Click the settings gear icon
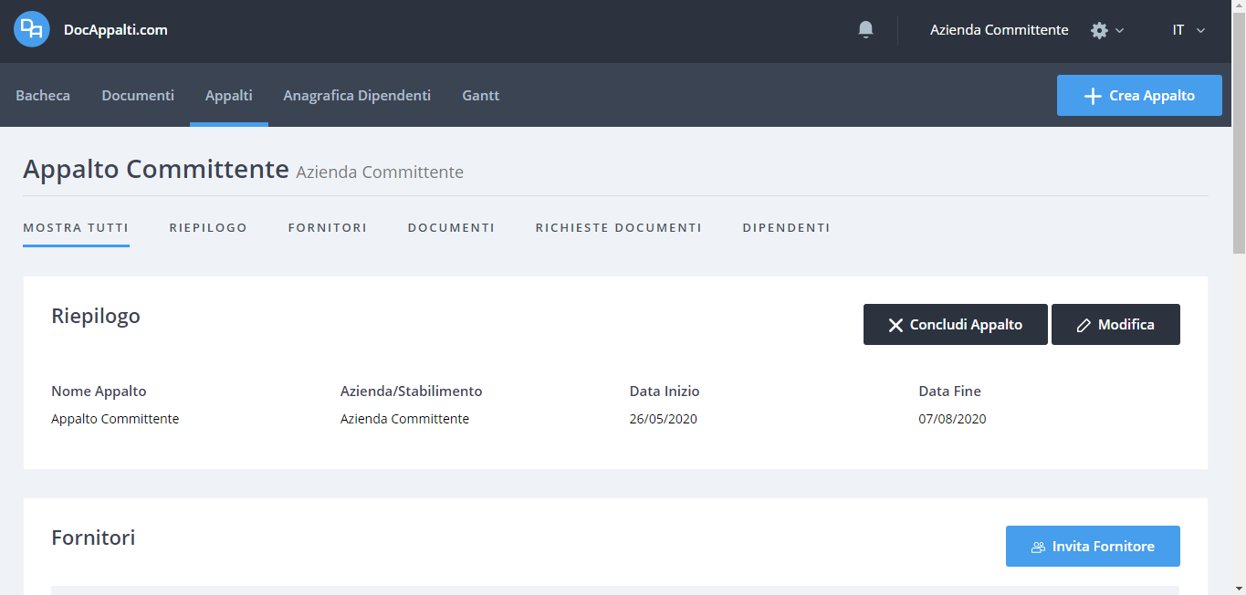The height and width of the screenshot is (595, 1246). point(1099,30)
